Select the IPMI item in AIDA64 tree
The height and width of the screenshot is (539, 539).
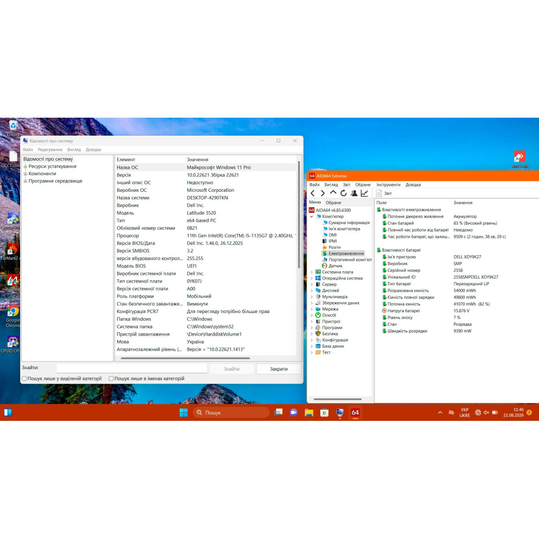click(x=332, y=241)
